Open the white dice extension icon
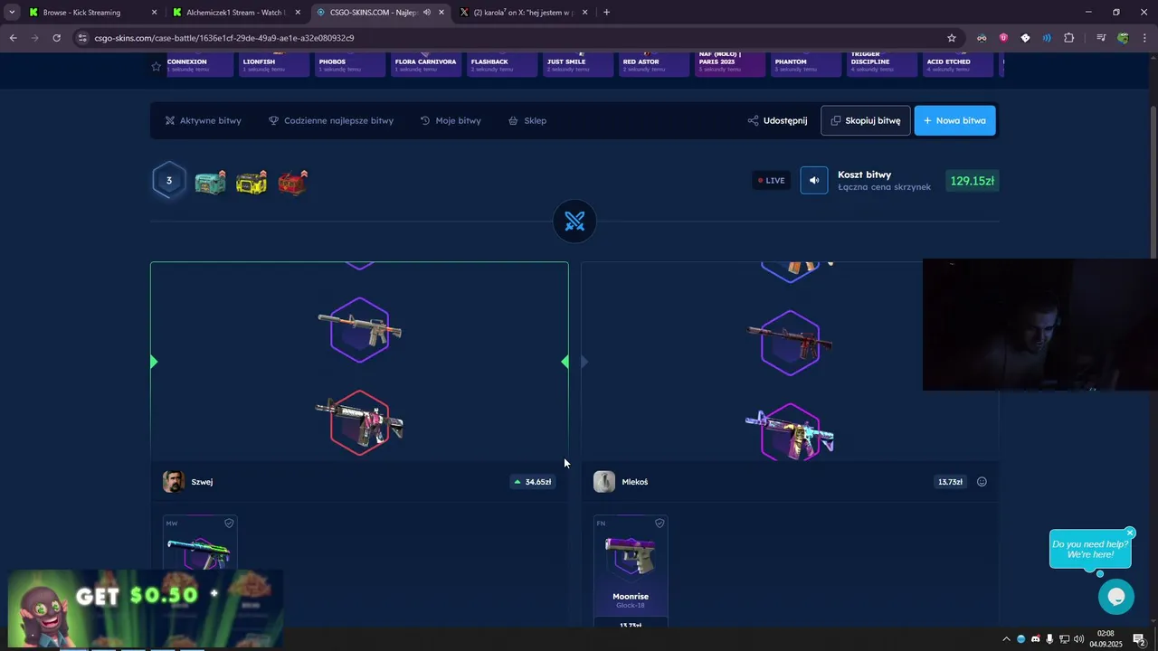 (1025, 38)
